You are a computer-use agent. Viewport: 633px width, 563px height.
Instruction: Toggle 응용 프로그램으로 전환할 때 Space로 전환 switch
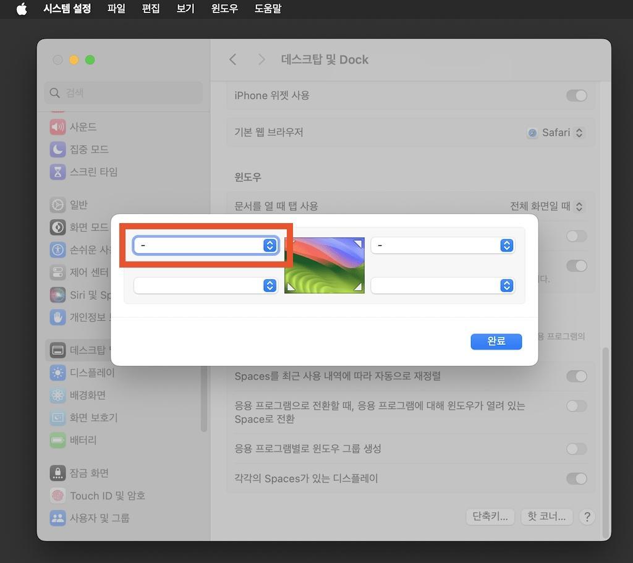pyautogui.click(x=577, y=406)
